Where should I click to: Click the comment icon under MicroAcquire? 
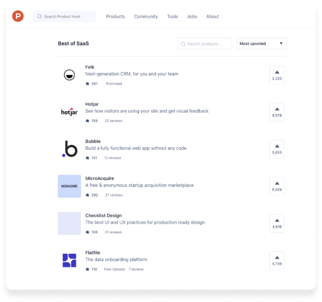(87, 195)
